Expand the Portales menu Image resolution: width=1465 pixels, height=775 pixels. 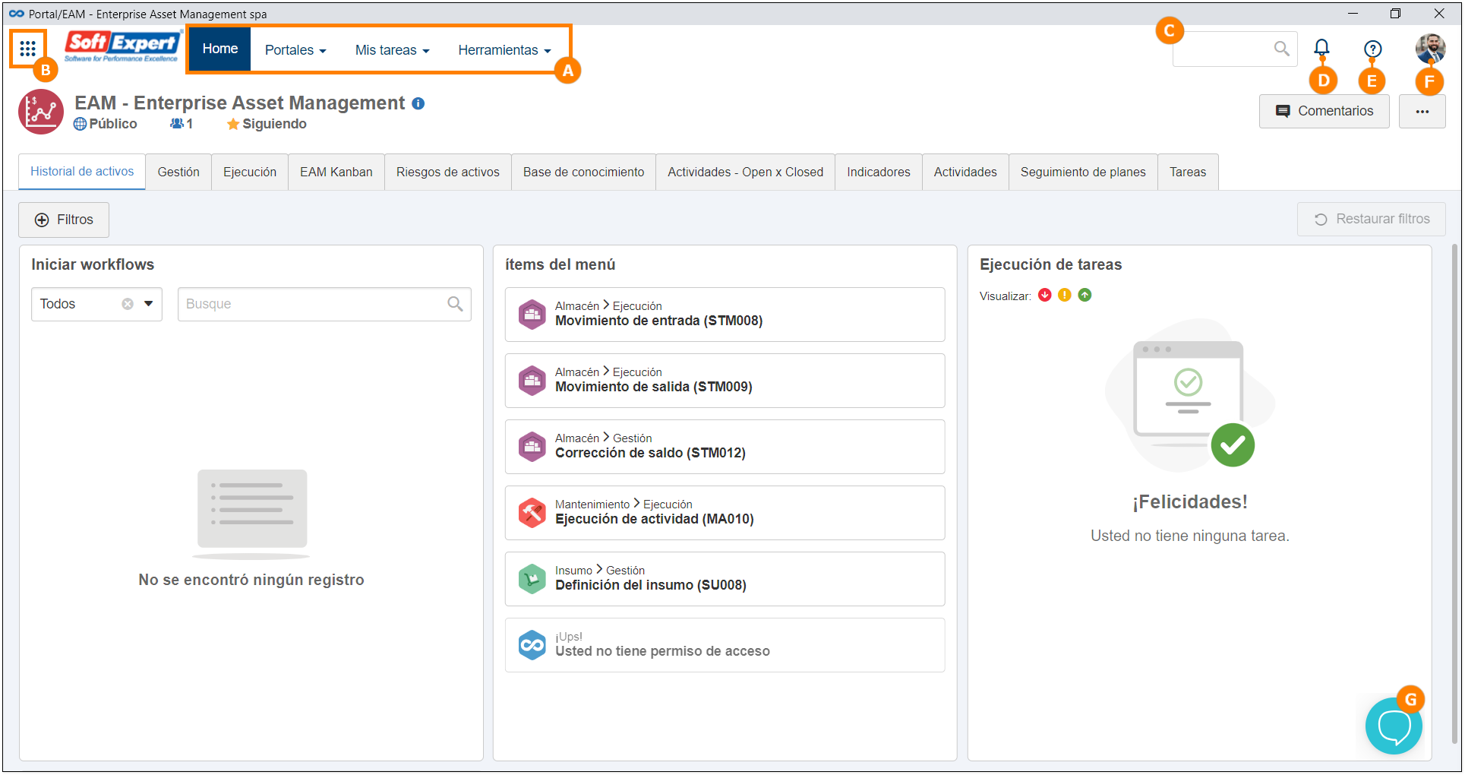[295, 50]
